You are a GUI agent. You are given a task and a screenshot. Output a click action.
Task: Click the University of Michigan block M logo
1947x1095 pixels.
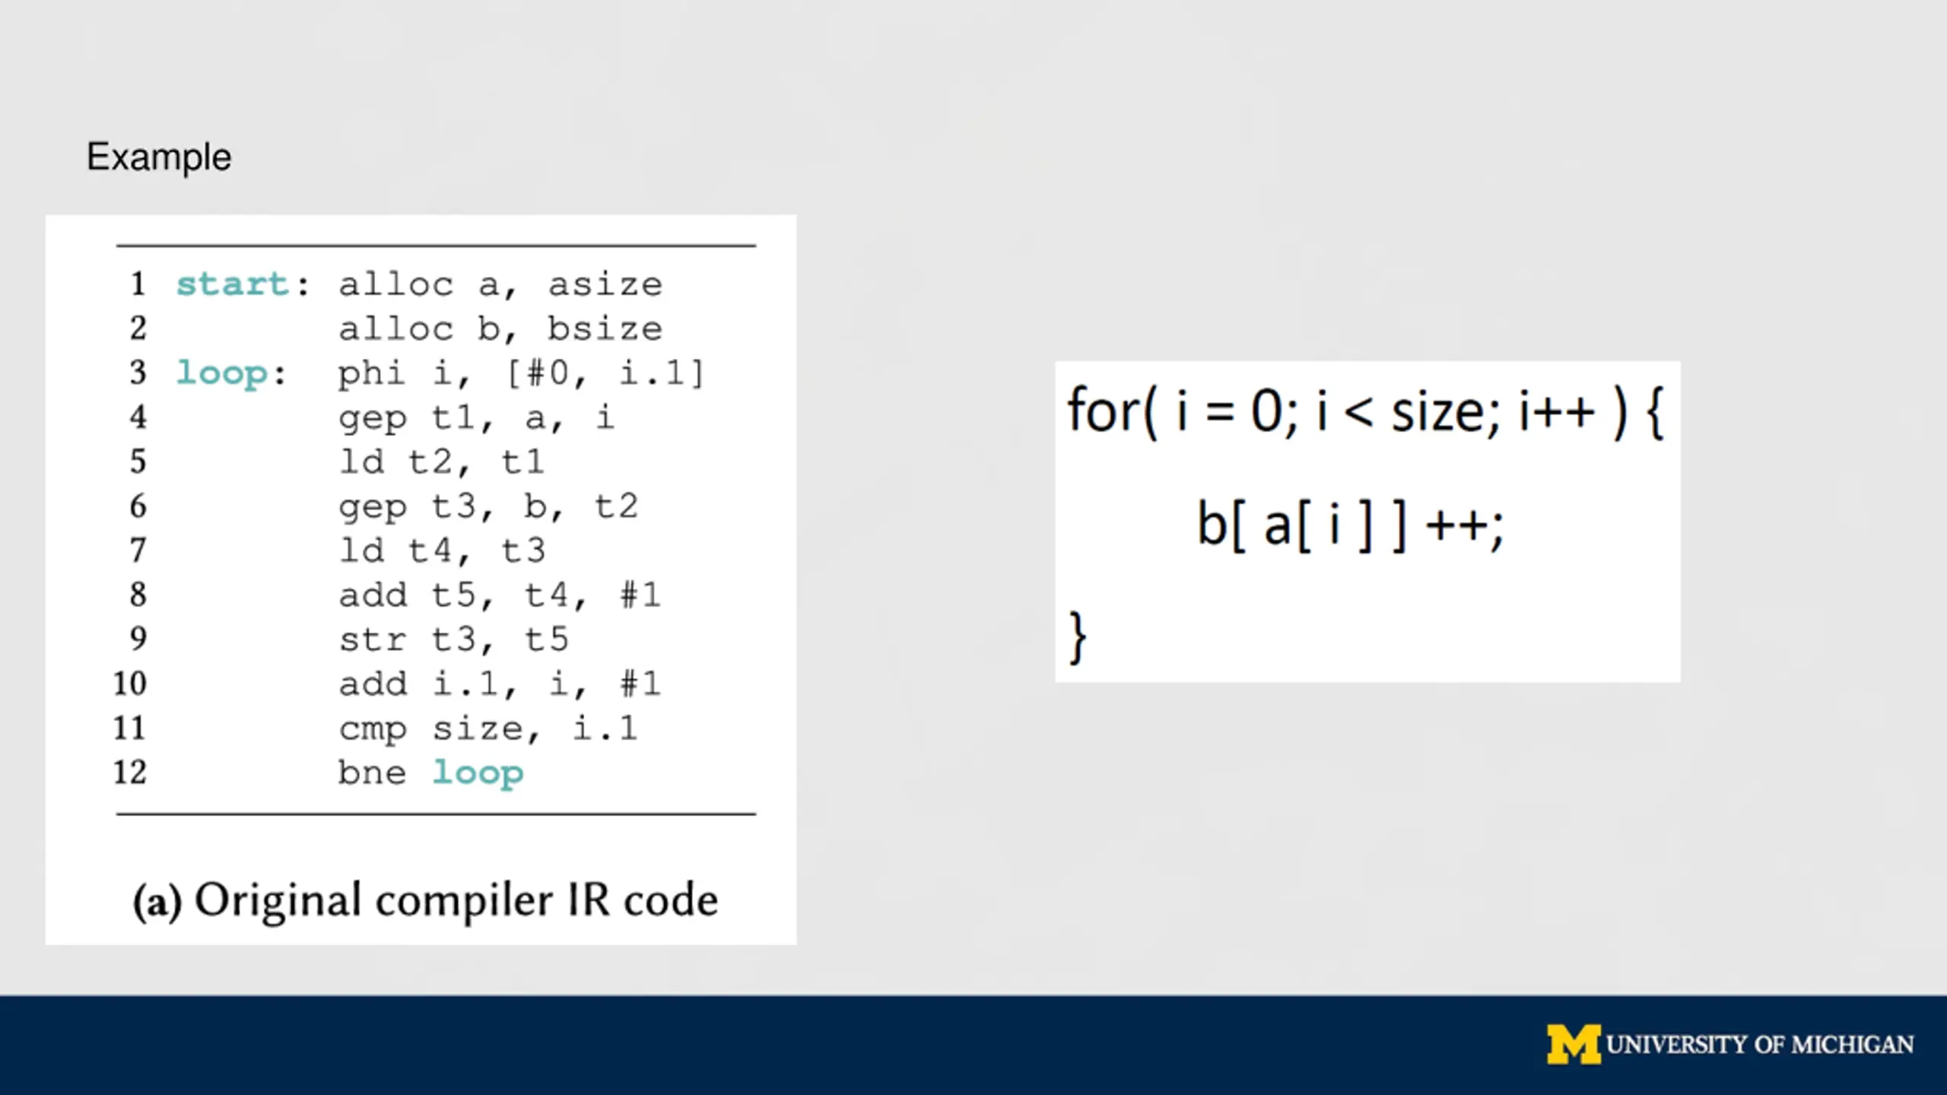pos(1573,1045)
